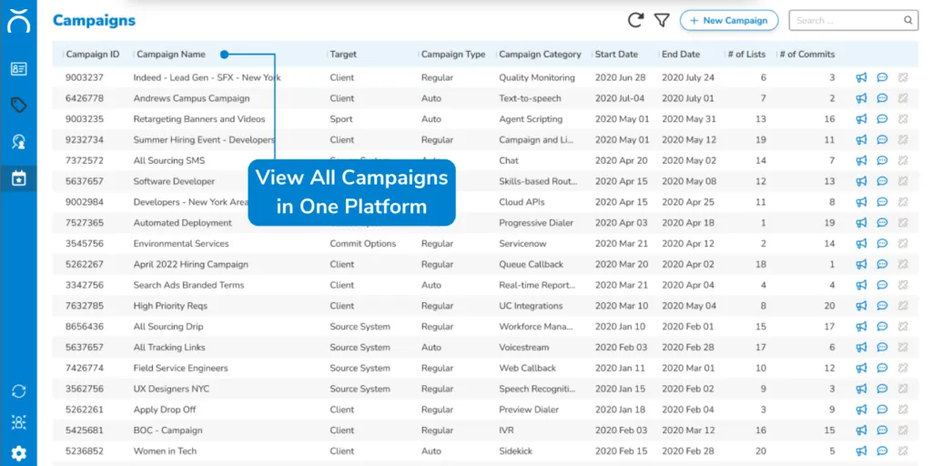Click the New Campaign button
Image resolution: width=932 pixels, height=466 pixels.
pos(729,20)
